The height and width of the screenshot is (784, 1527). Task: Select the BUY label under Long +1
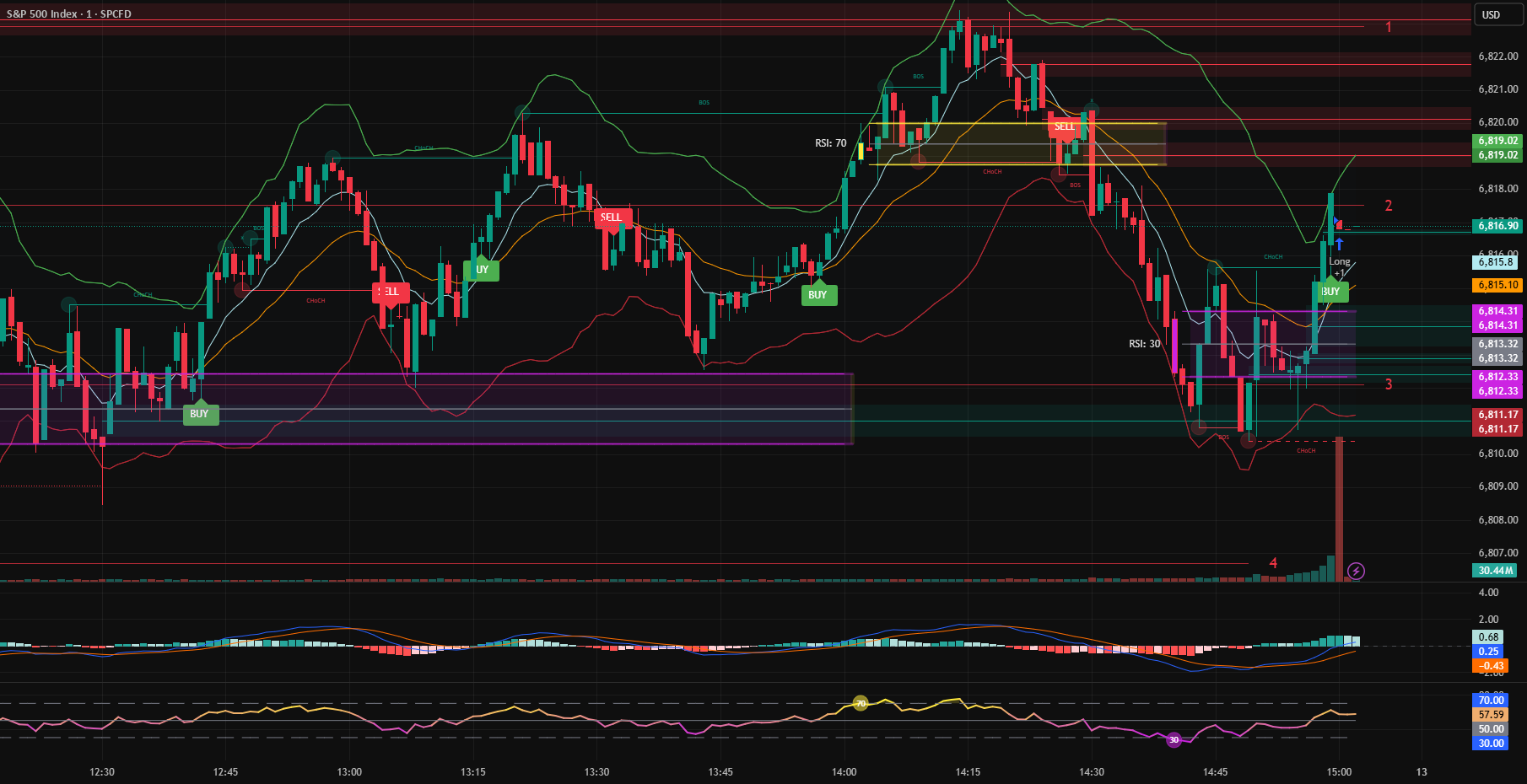(x=1331, y=291)
